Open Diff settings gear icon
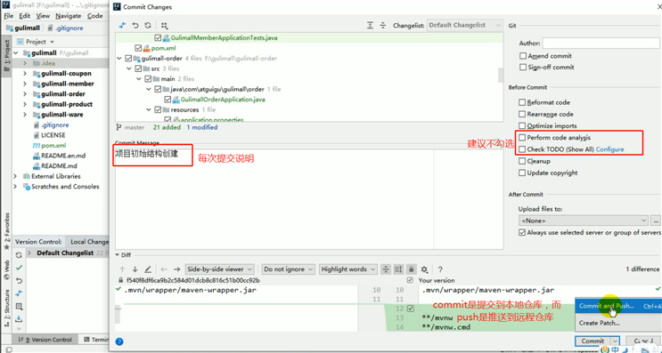Screen dimensions: 662x353 pos(424,269)
